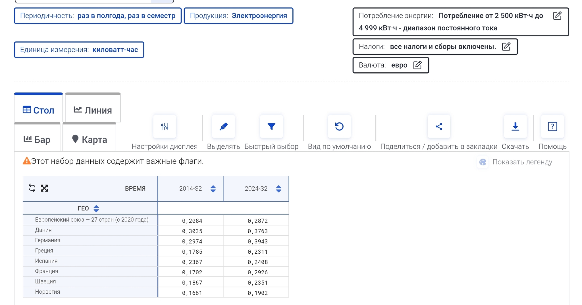The width and height of the screenshot is (582, 305).
Task: Open quick selection funnel filter
Action: coord(271,127)
